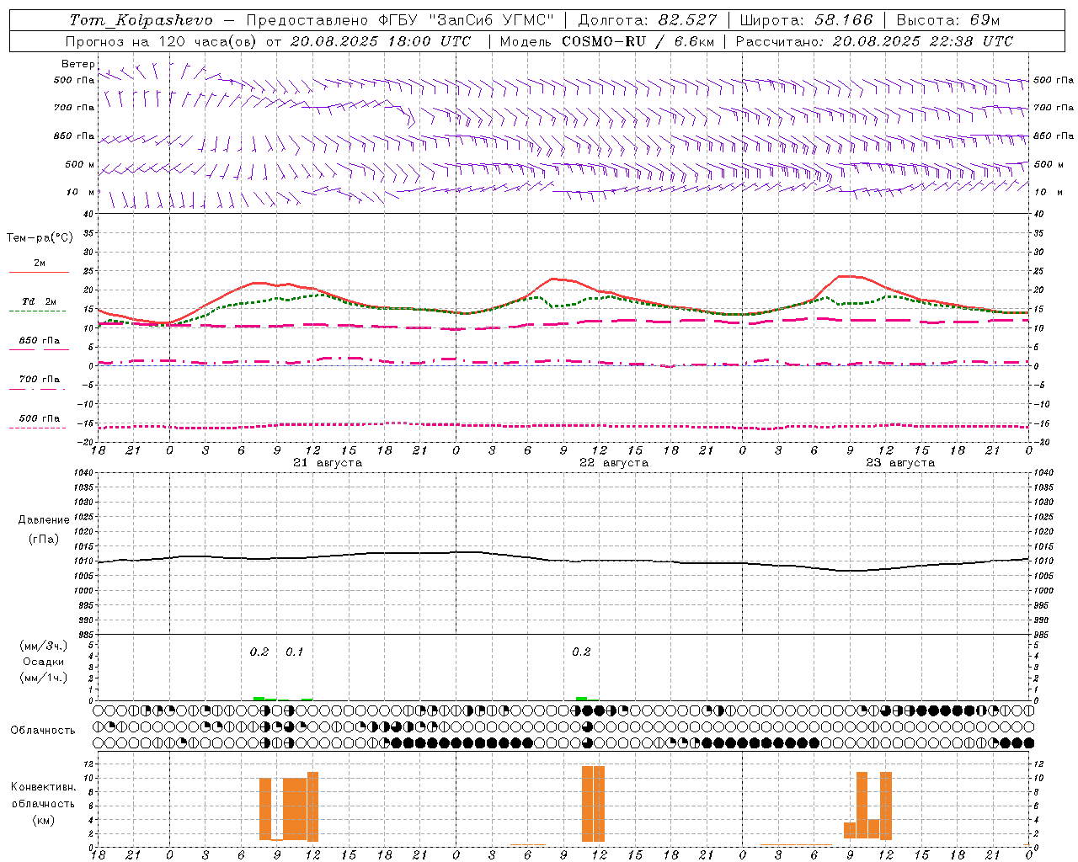
Task: Click the '(гПа)' unit under Давление
Action: (44, 540)
